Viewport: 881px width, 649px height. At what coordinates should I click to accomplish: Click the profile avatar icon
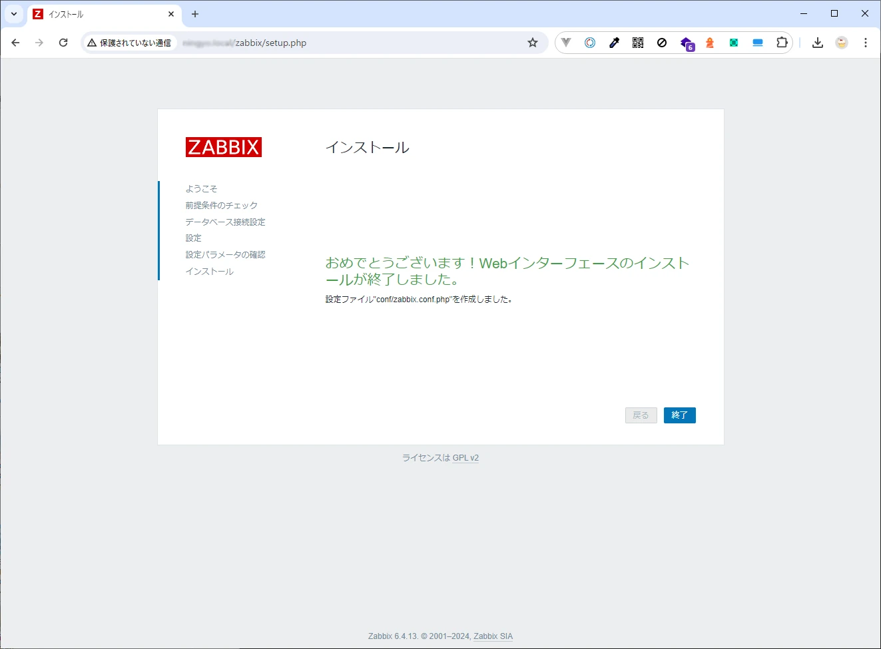coord(842,43)
